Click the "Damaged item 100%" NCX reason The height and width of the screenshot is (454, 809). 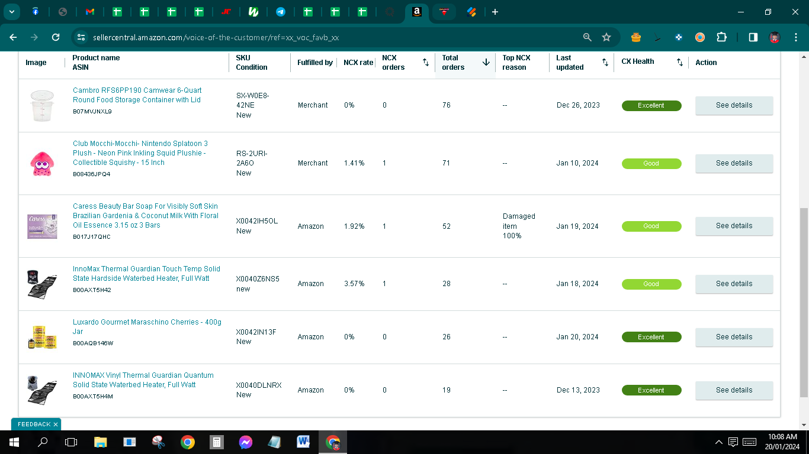point(519,226)
